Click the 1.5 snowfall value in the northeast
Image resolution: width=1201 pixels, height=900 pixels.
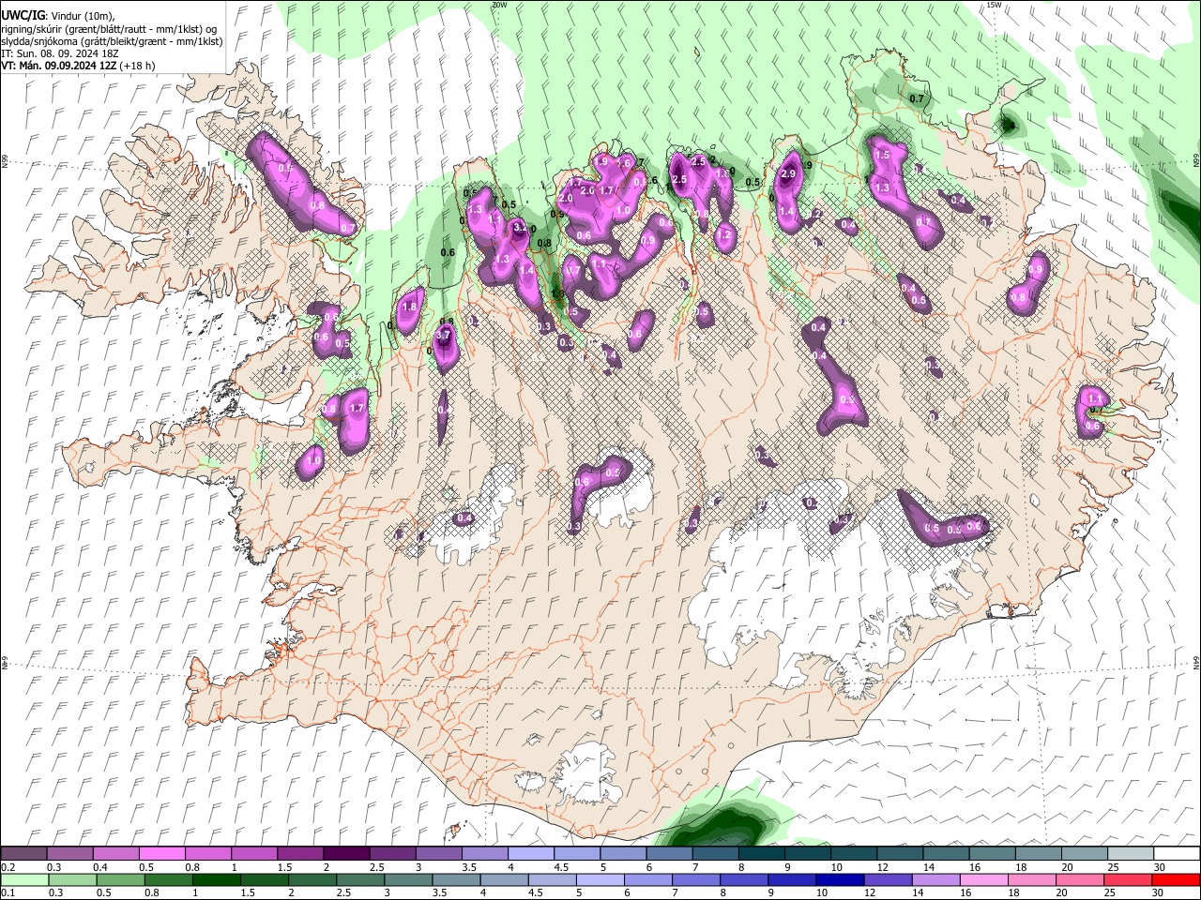[x=881, y=156]
